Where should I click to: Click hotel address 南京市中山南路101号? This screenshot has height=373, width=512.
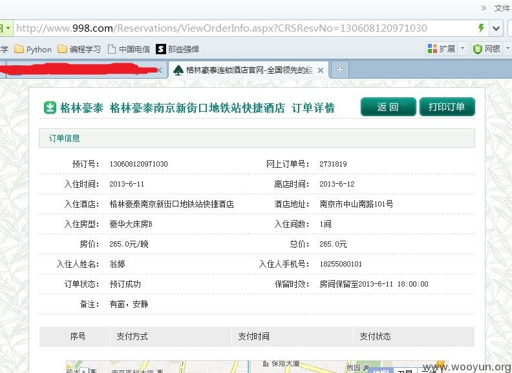(x=356, y=204)
